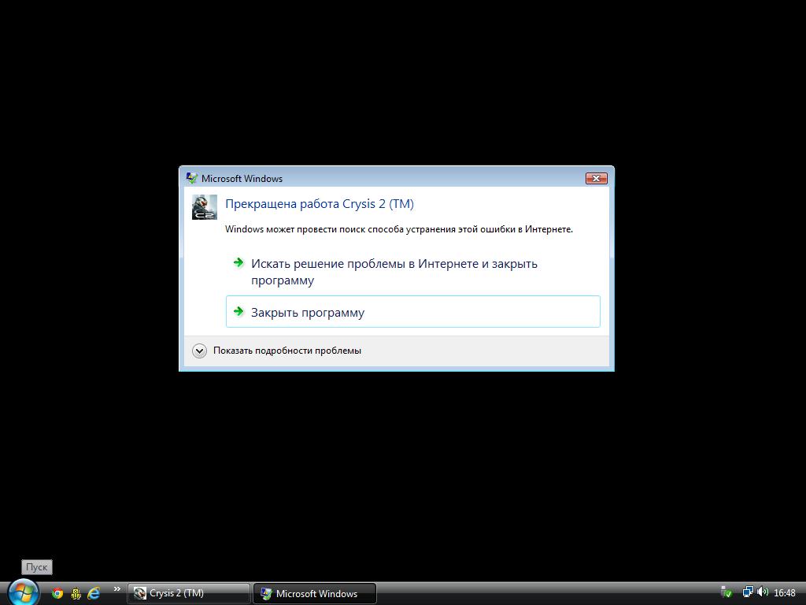Open the network connection tray icon

pyautogui.click(x=748, y=592)
